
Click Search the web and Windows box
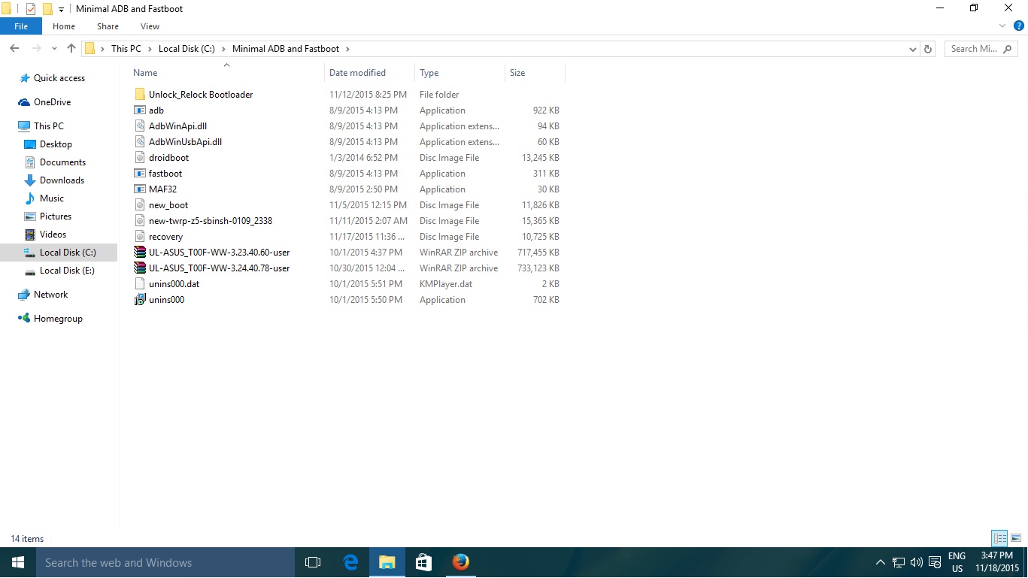tap(165, 562)
